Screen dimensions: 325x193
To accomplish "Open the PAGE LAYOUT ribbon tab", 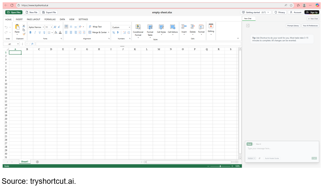I will (x=33, y=19).
